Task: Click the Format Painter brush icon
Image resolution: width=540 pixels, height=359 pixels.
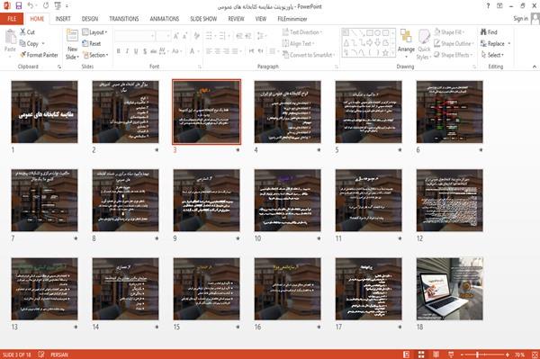Action: [22, 55]
